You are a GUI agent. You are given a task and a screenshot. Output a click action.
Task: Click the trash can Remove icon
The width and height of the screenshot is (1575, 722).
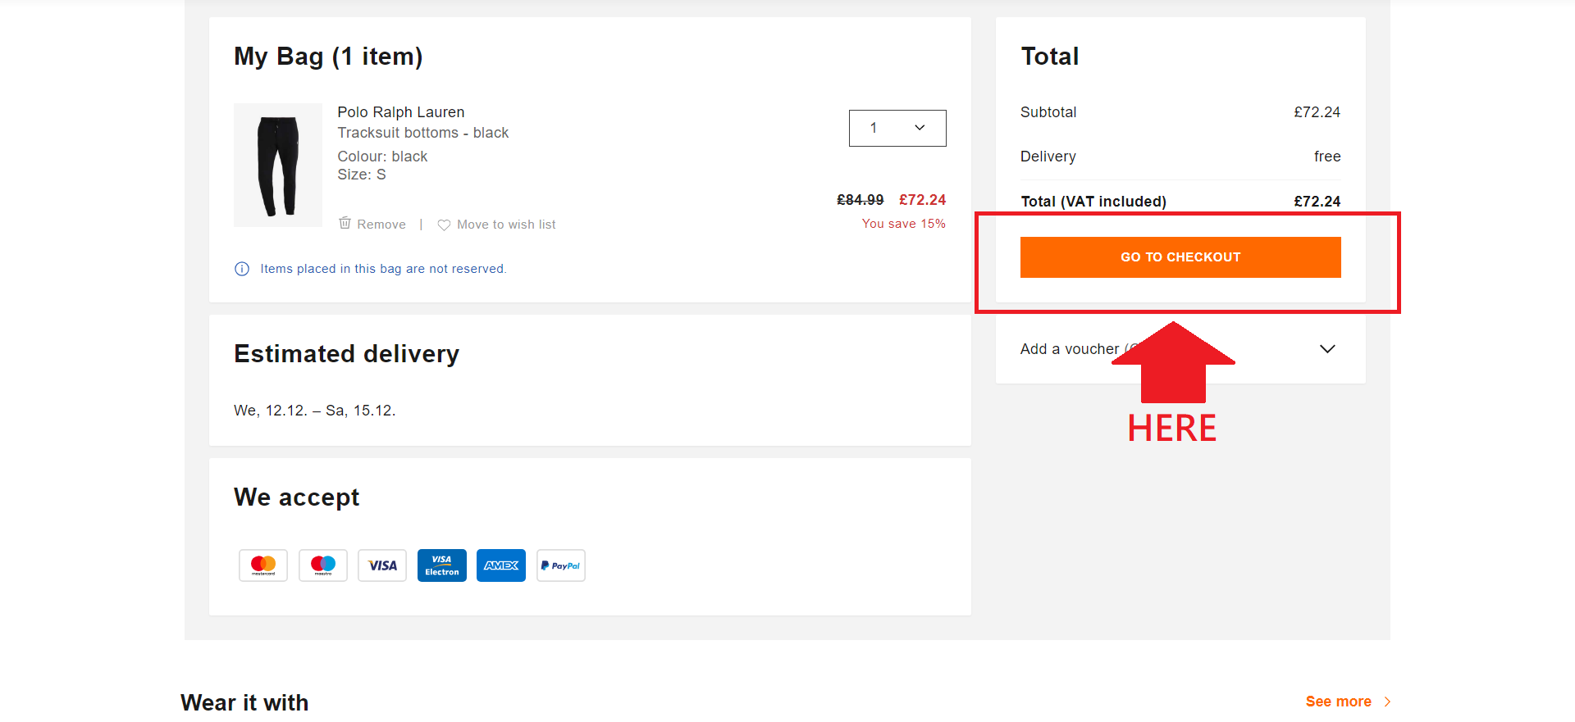point(345,223)
